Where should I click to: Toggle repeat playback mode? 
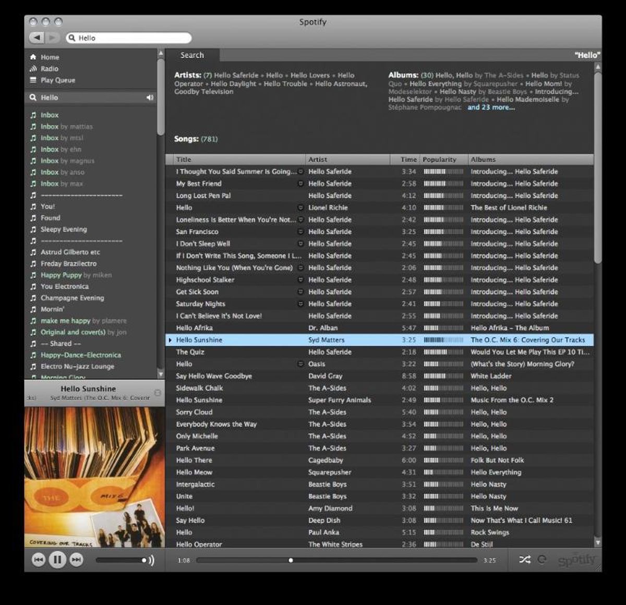pyautogui.click(x=542, y=560)
